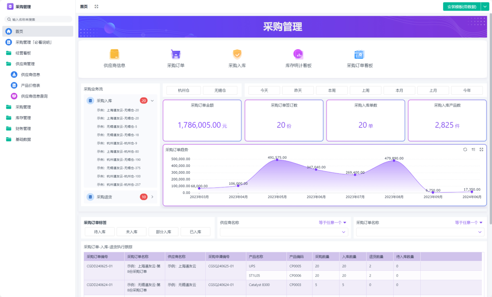Filter orders by 未入库 tag
This screenshot has height=297, width=492.
131,232
